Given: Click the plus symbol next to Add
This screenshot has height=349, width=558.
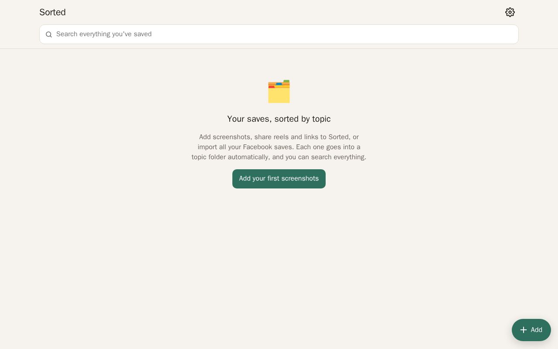Looking at the screenshot, I should (524, 330).
